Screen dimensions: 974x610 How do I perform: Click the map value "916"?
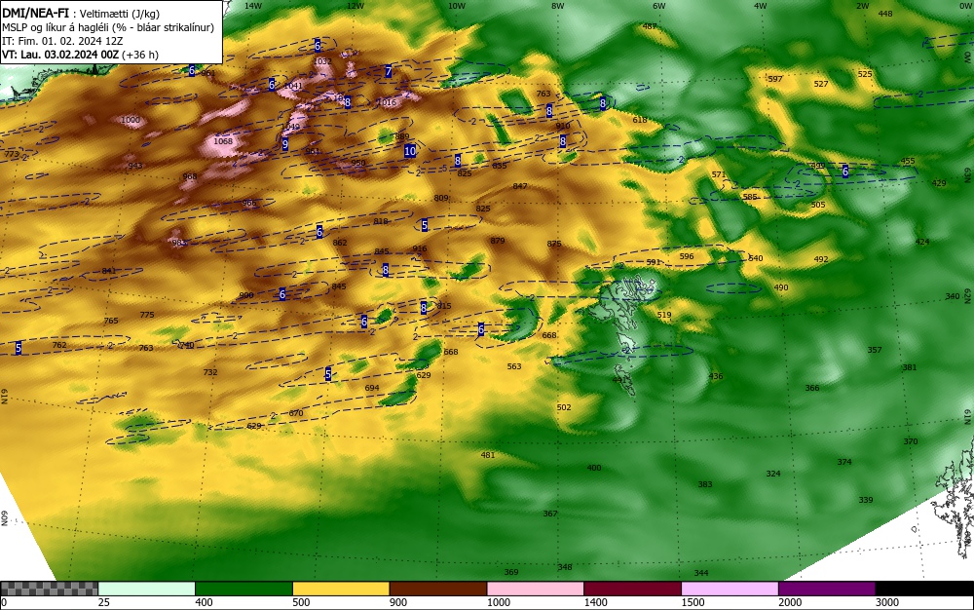[420, 249]
